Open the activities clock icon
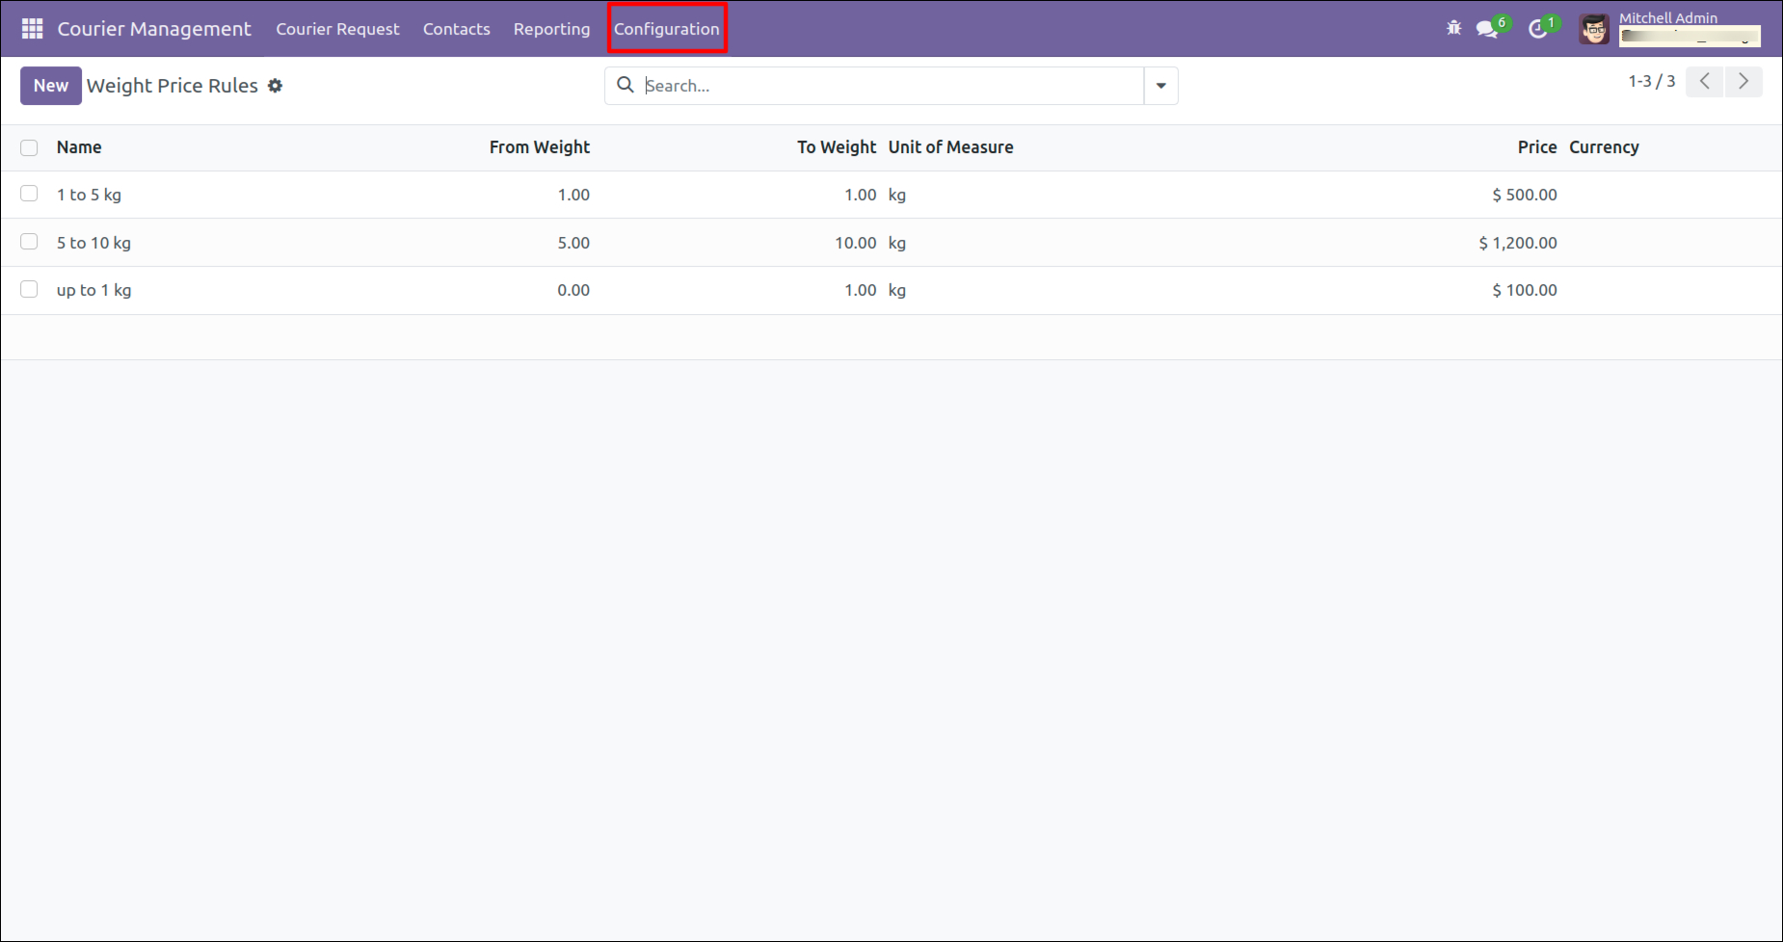The height and width of the screenshot is (942, 1783). point(1537,30)
